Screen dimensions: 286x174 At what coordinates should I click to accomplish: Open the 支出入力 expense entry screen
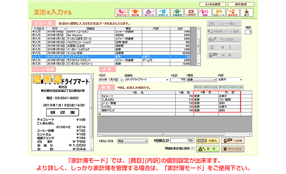pyautogui.click(x=121, y=13)
